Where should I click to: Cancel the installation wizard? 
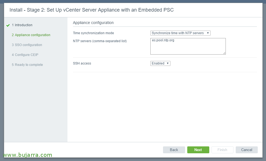[x=247, y=150]
